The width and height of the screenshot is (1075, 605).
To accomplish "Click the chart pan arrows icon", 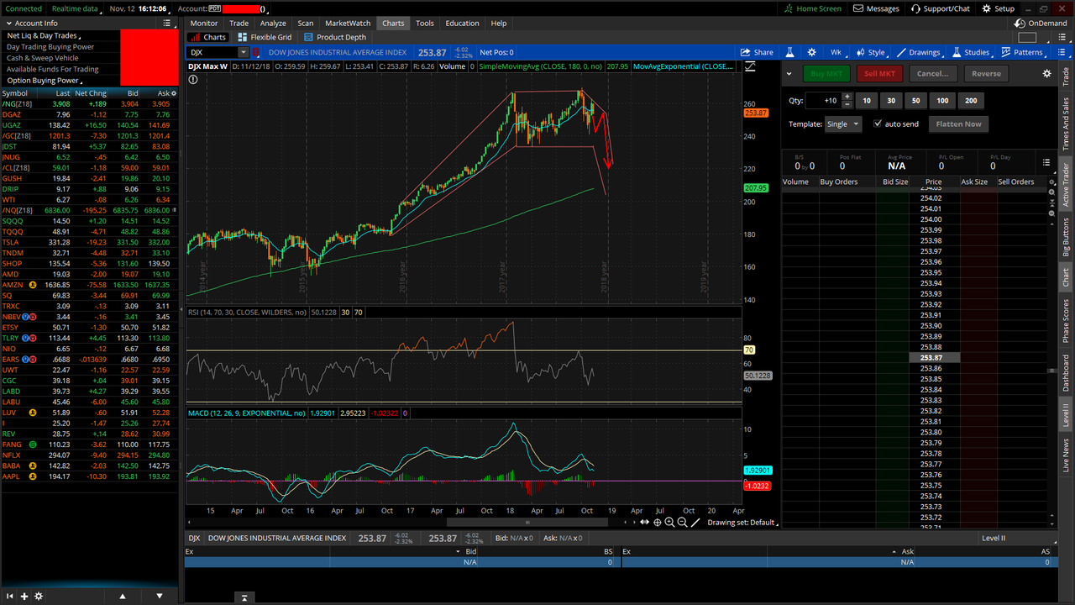I will (644, 523).
